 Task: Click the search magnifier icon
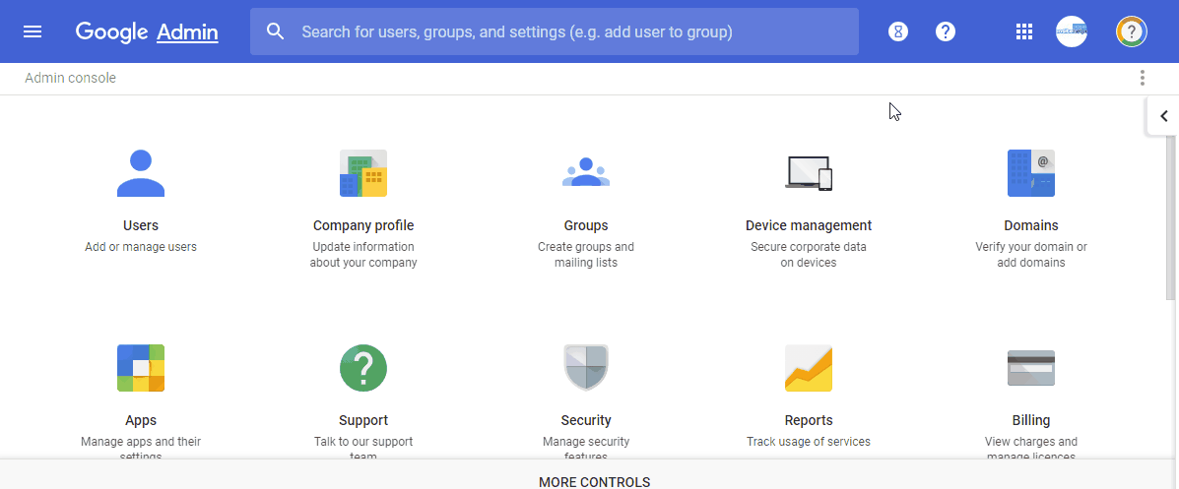click(276, 31)
